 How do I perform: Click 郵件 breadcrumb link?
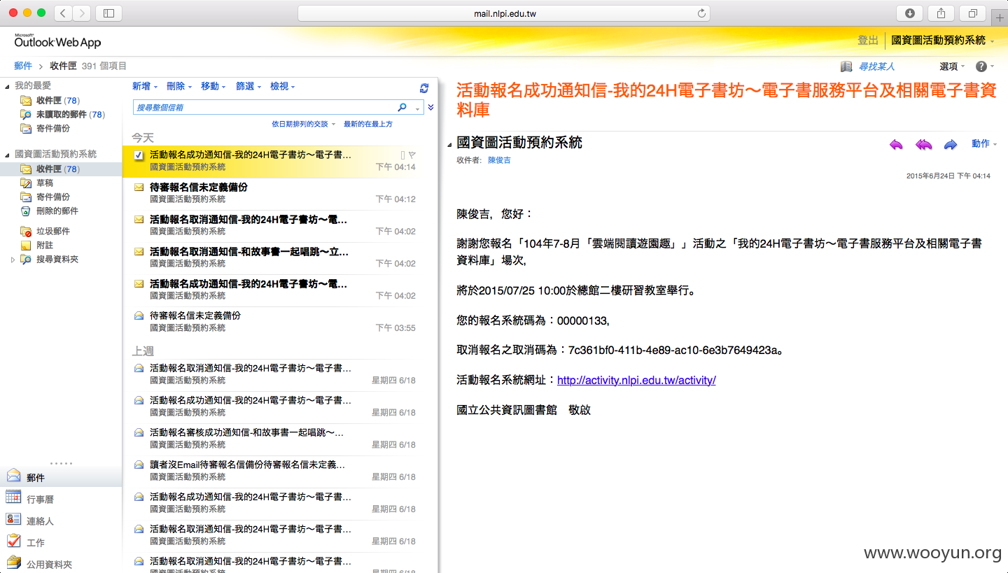23,66
